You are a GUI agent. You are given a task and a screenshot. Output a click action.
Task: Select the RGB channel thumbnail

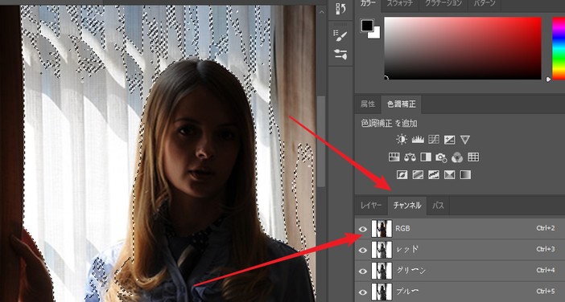pyautogui.click(x=381, y=229)
